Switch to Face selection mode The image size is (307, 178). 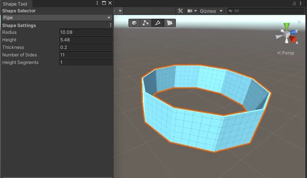169,23
